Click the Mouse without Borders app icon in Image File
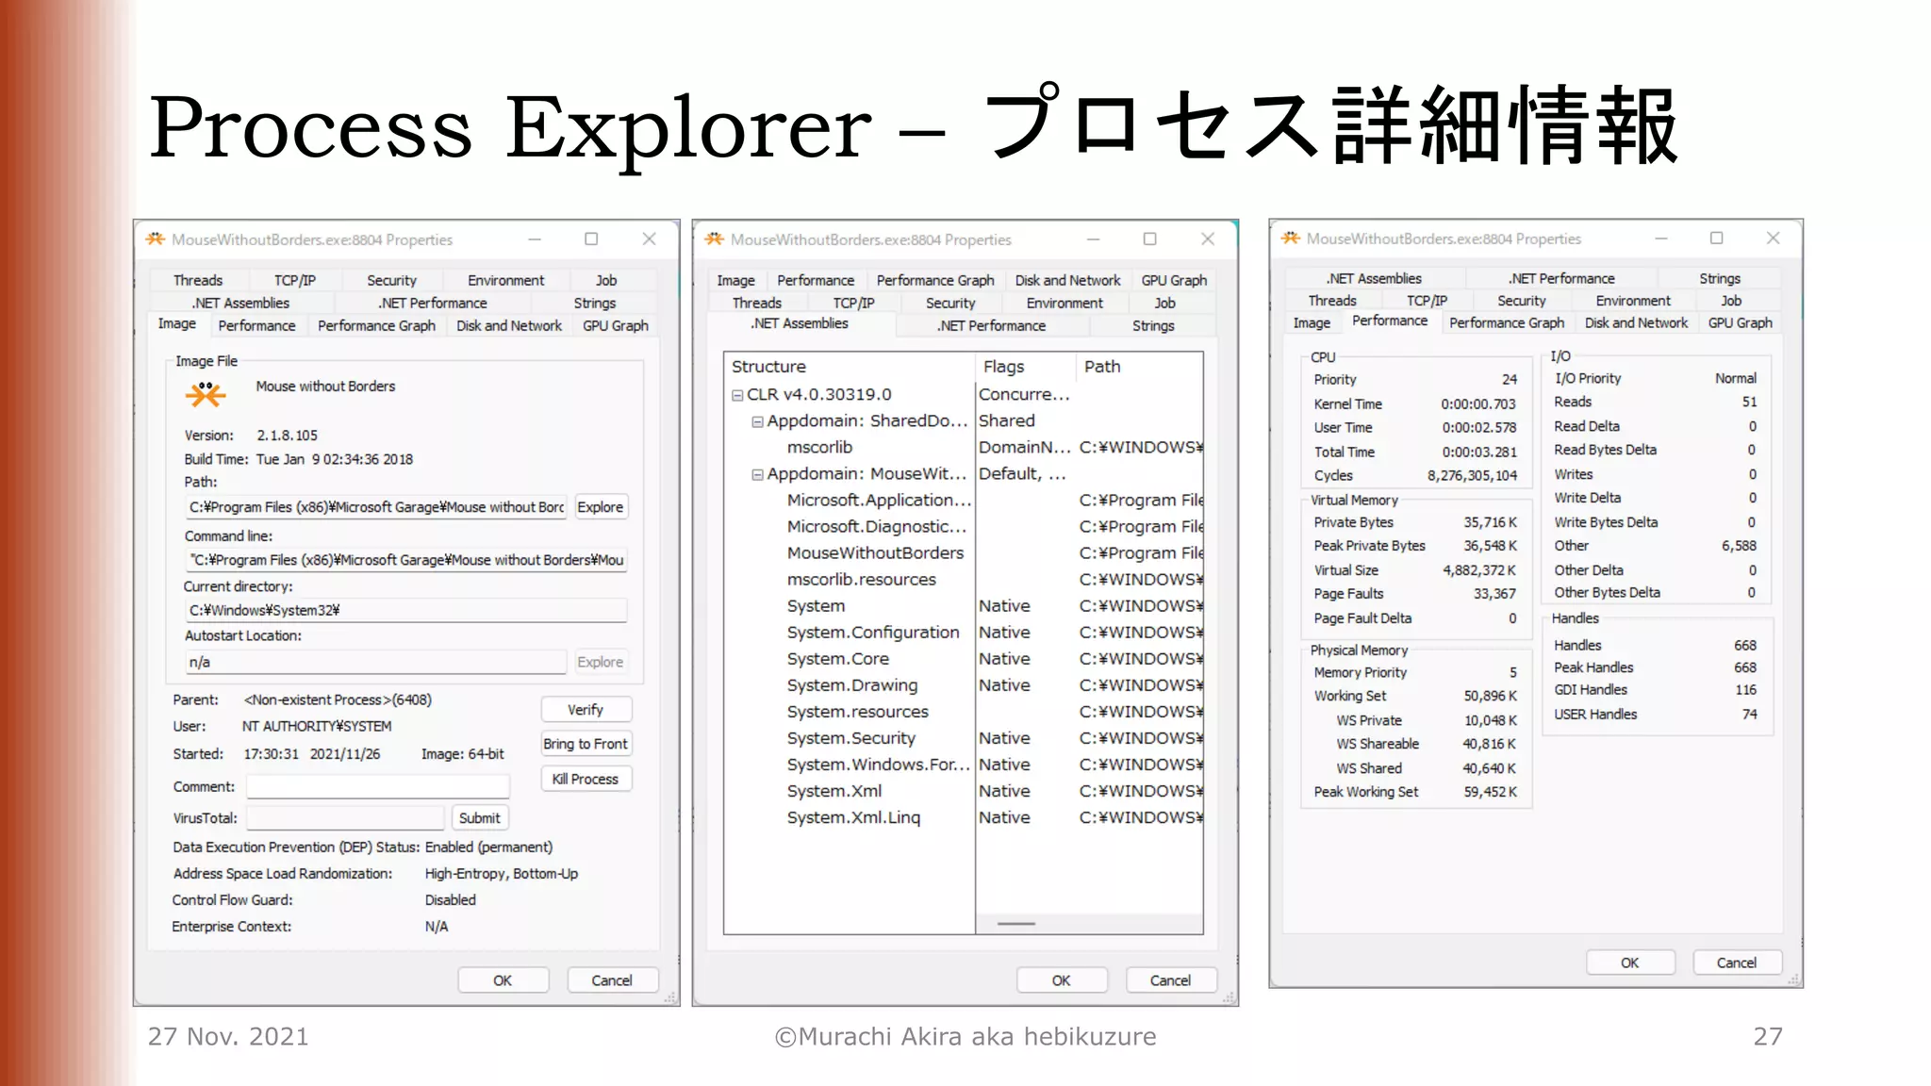Viewport: 1931px width, 1086px height. (x=206, y=394)
